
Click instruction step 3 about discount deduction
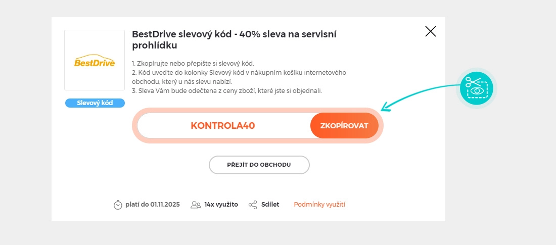226,91
